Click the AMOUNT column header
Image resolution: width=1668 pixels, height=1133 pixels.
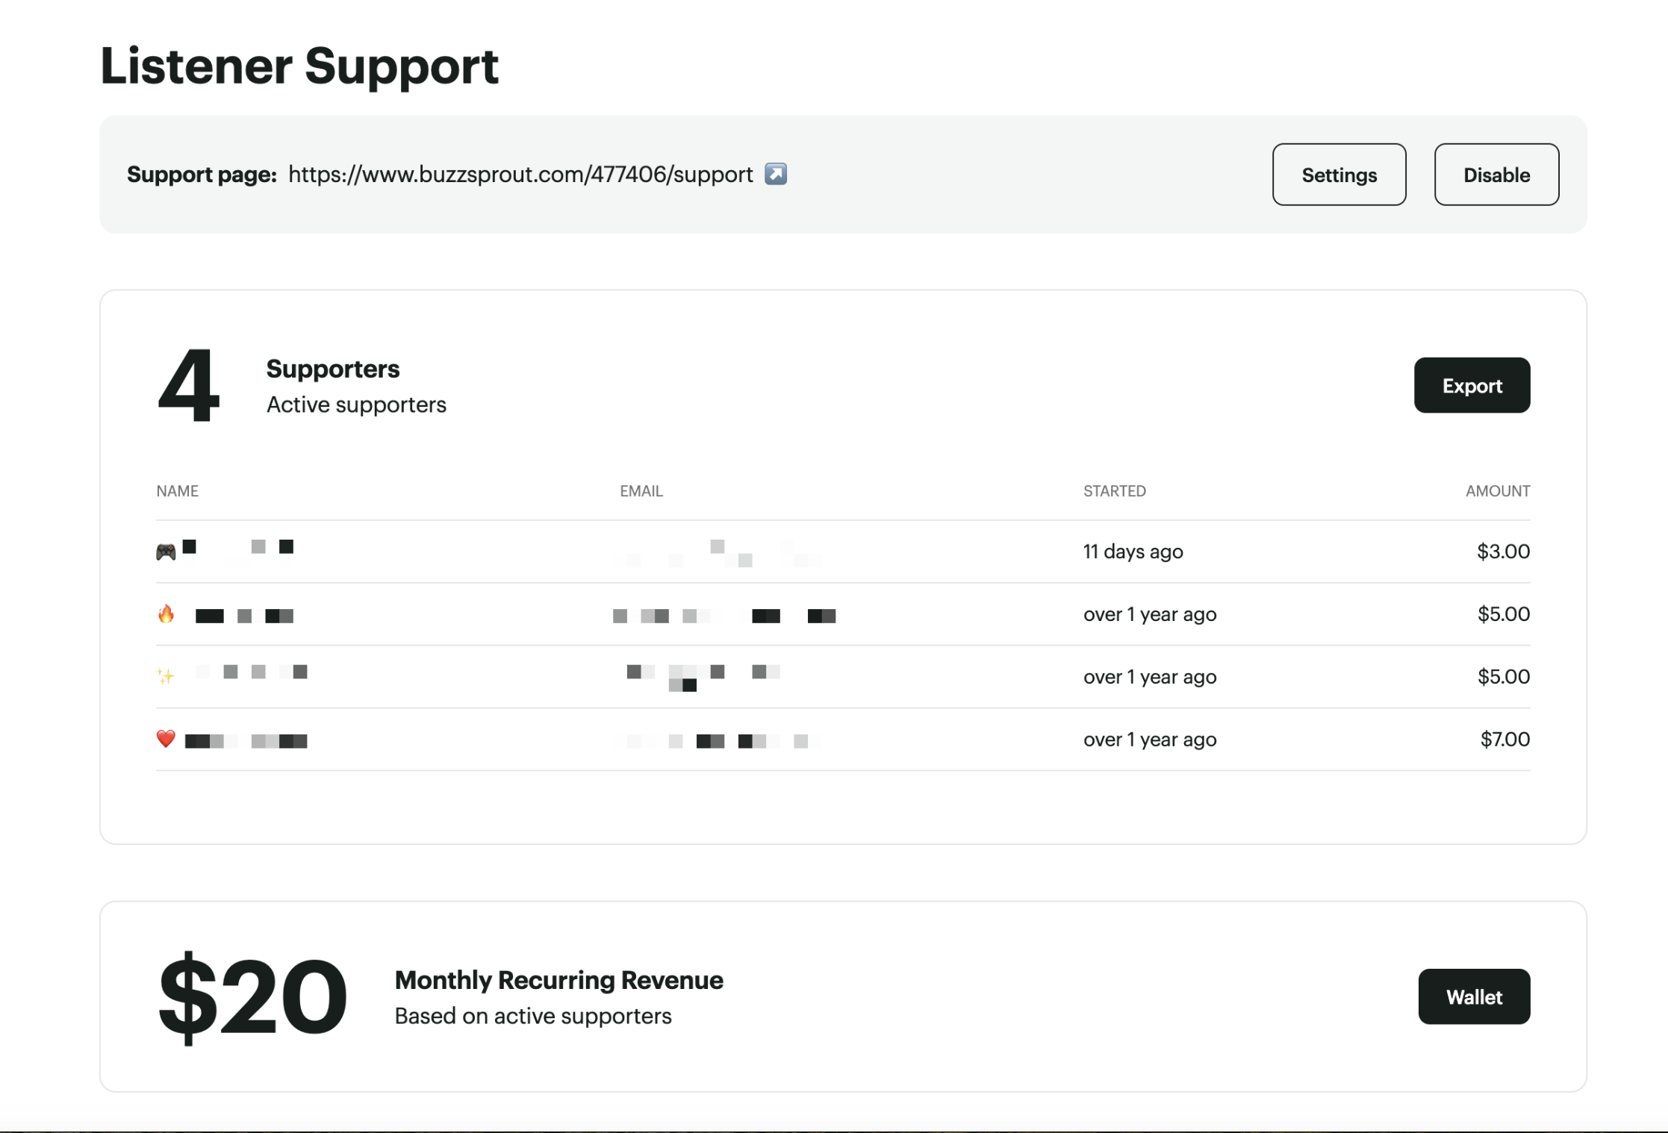[1497, 491]
